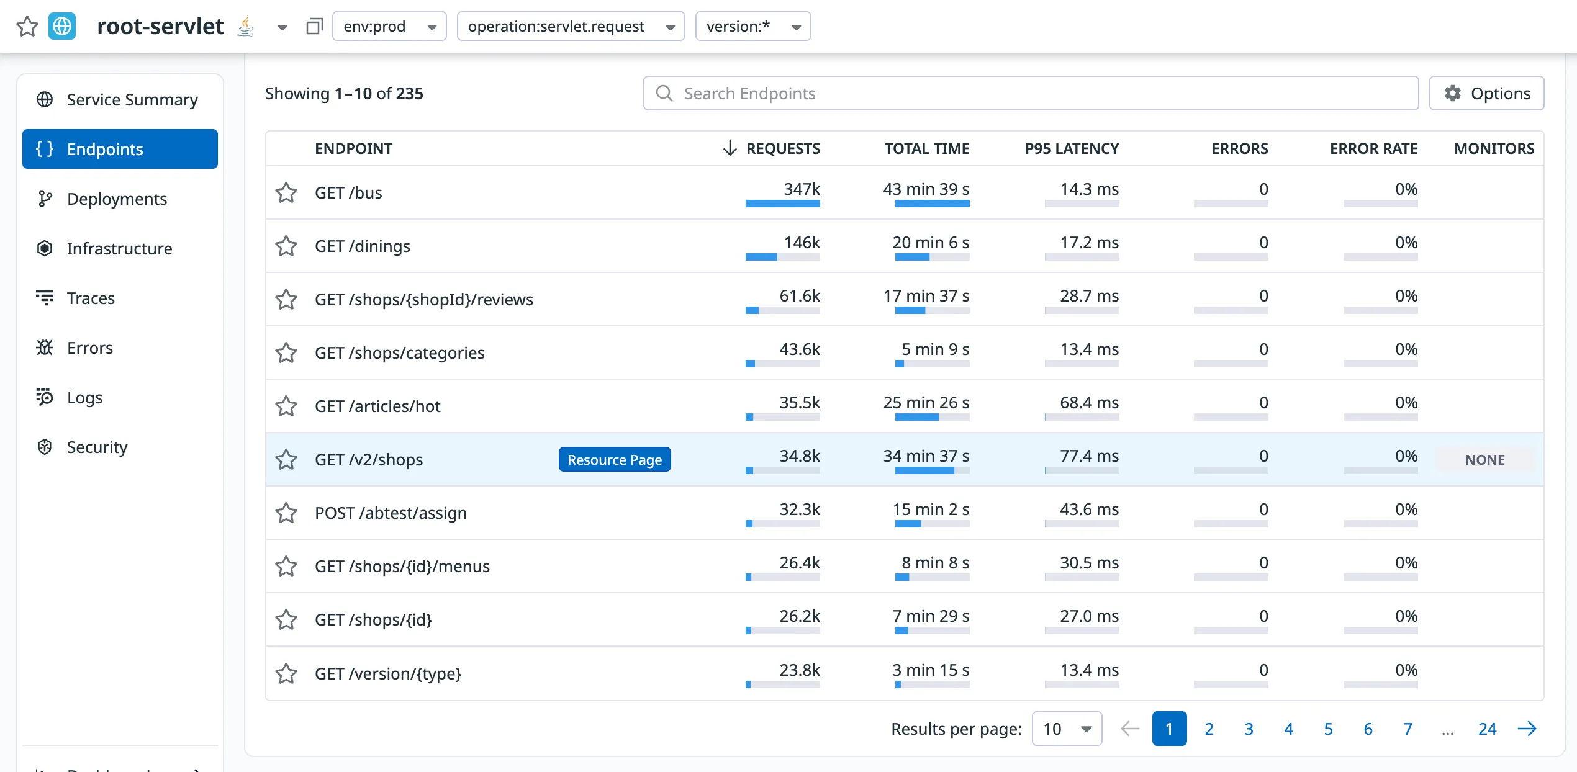Favorite the root-servlet service star
1577x772 pixels.
point(27,27)
